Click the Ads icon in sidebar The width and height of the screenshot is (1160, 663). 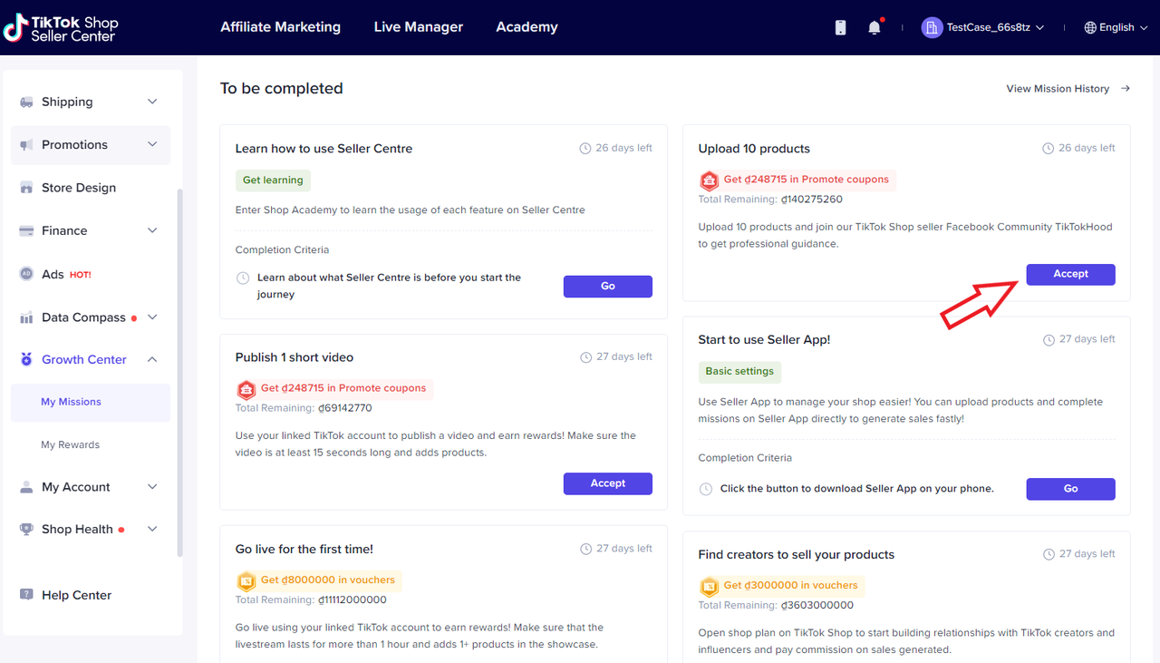pyautogui.click(x=26, y=274)
